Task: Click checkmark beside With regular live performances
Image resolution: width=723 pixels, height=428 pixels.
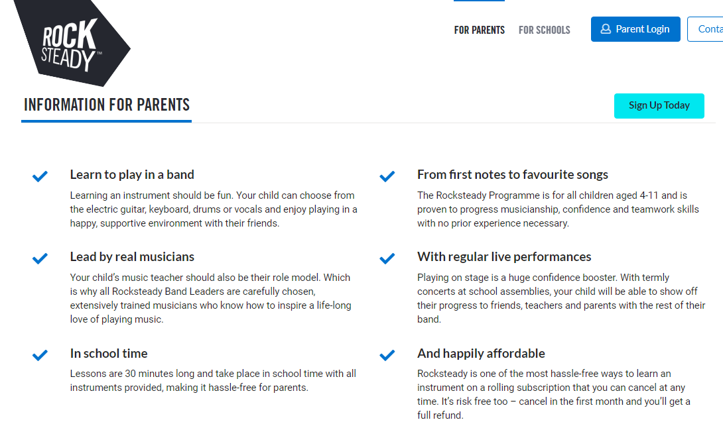Action: 387,258
